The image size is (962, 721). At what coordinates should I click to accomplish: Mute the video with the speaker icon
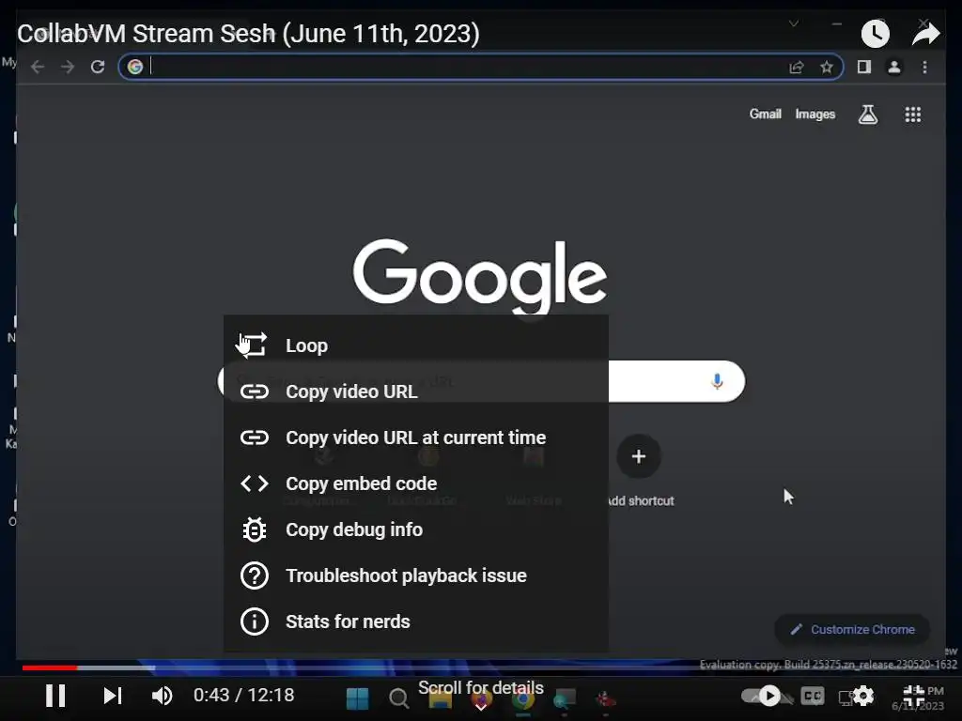click(162, 696)
